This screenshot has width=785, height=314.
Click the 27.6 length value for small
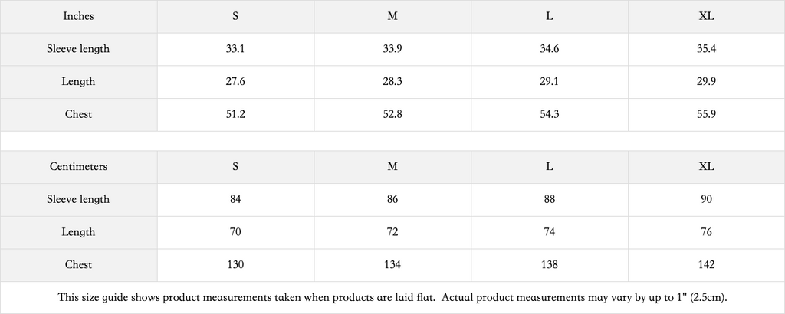235,81
